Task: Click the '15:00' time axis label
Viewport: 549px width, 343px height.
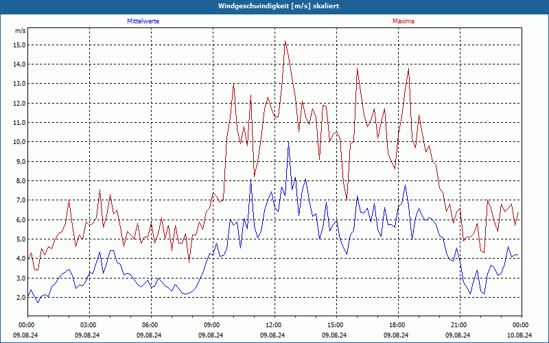Action: coord(335,325)
